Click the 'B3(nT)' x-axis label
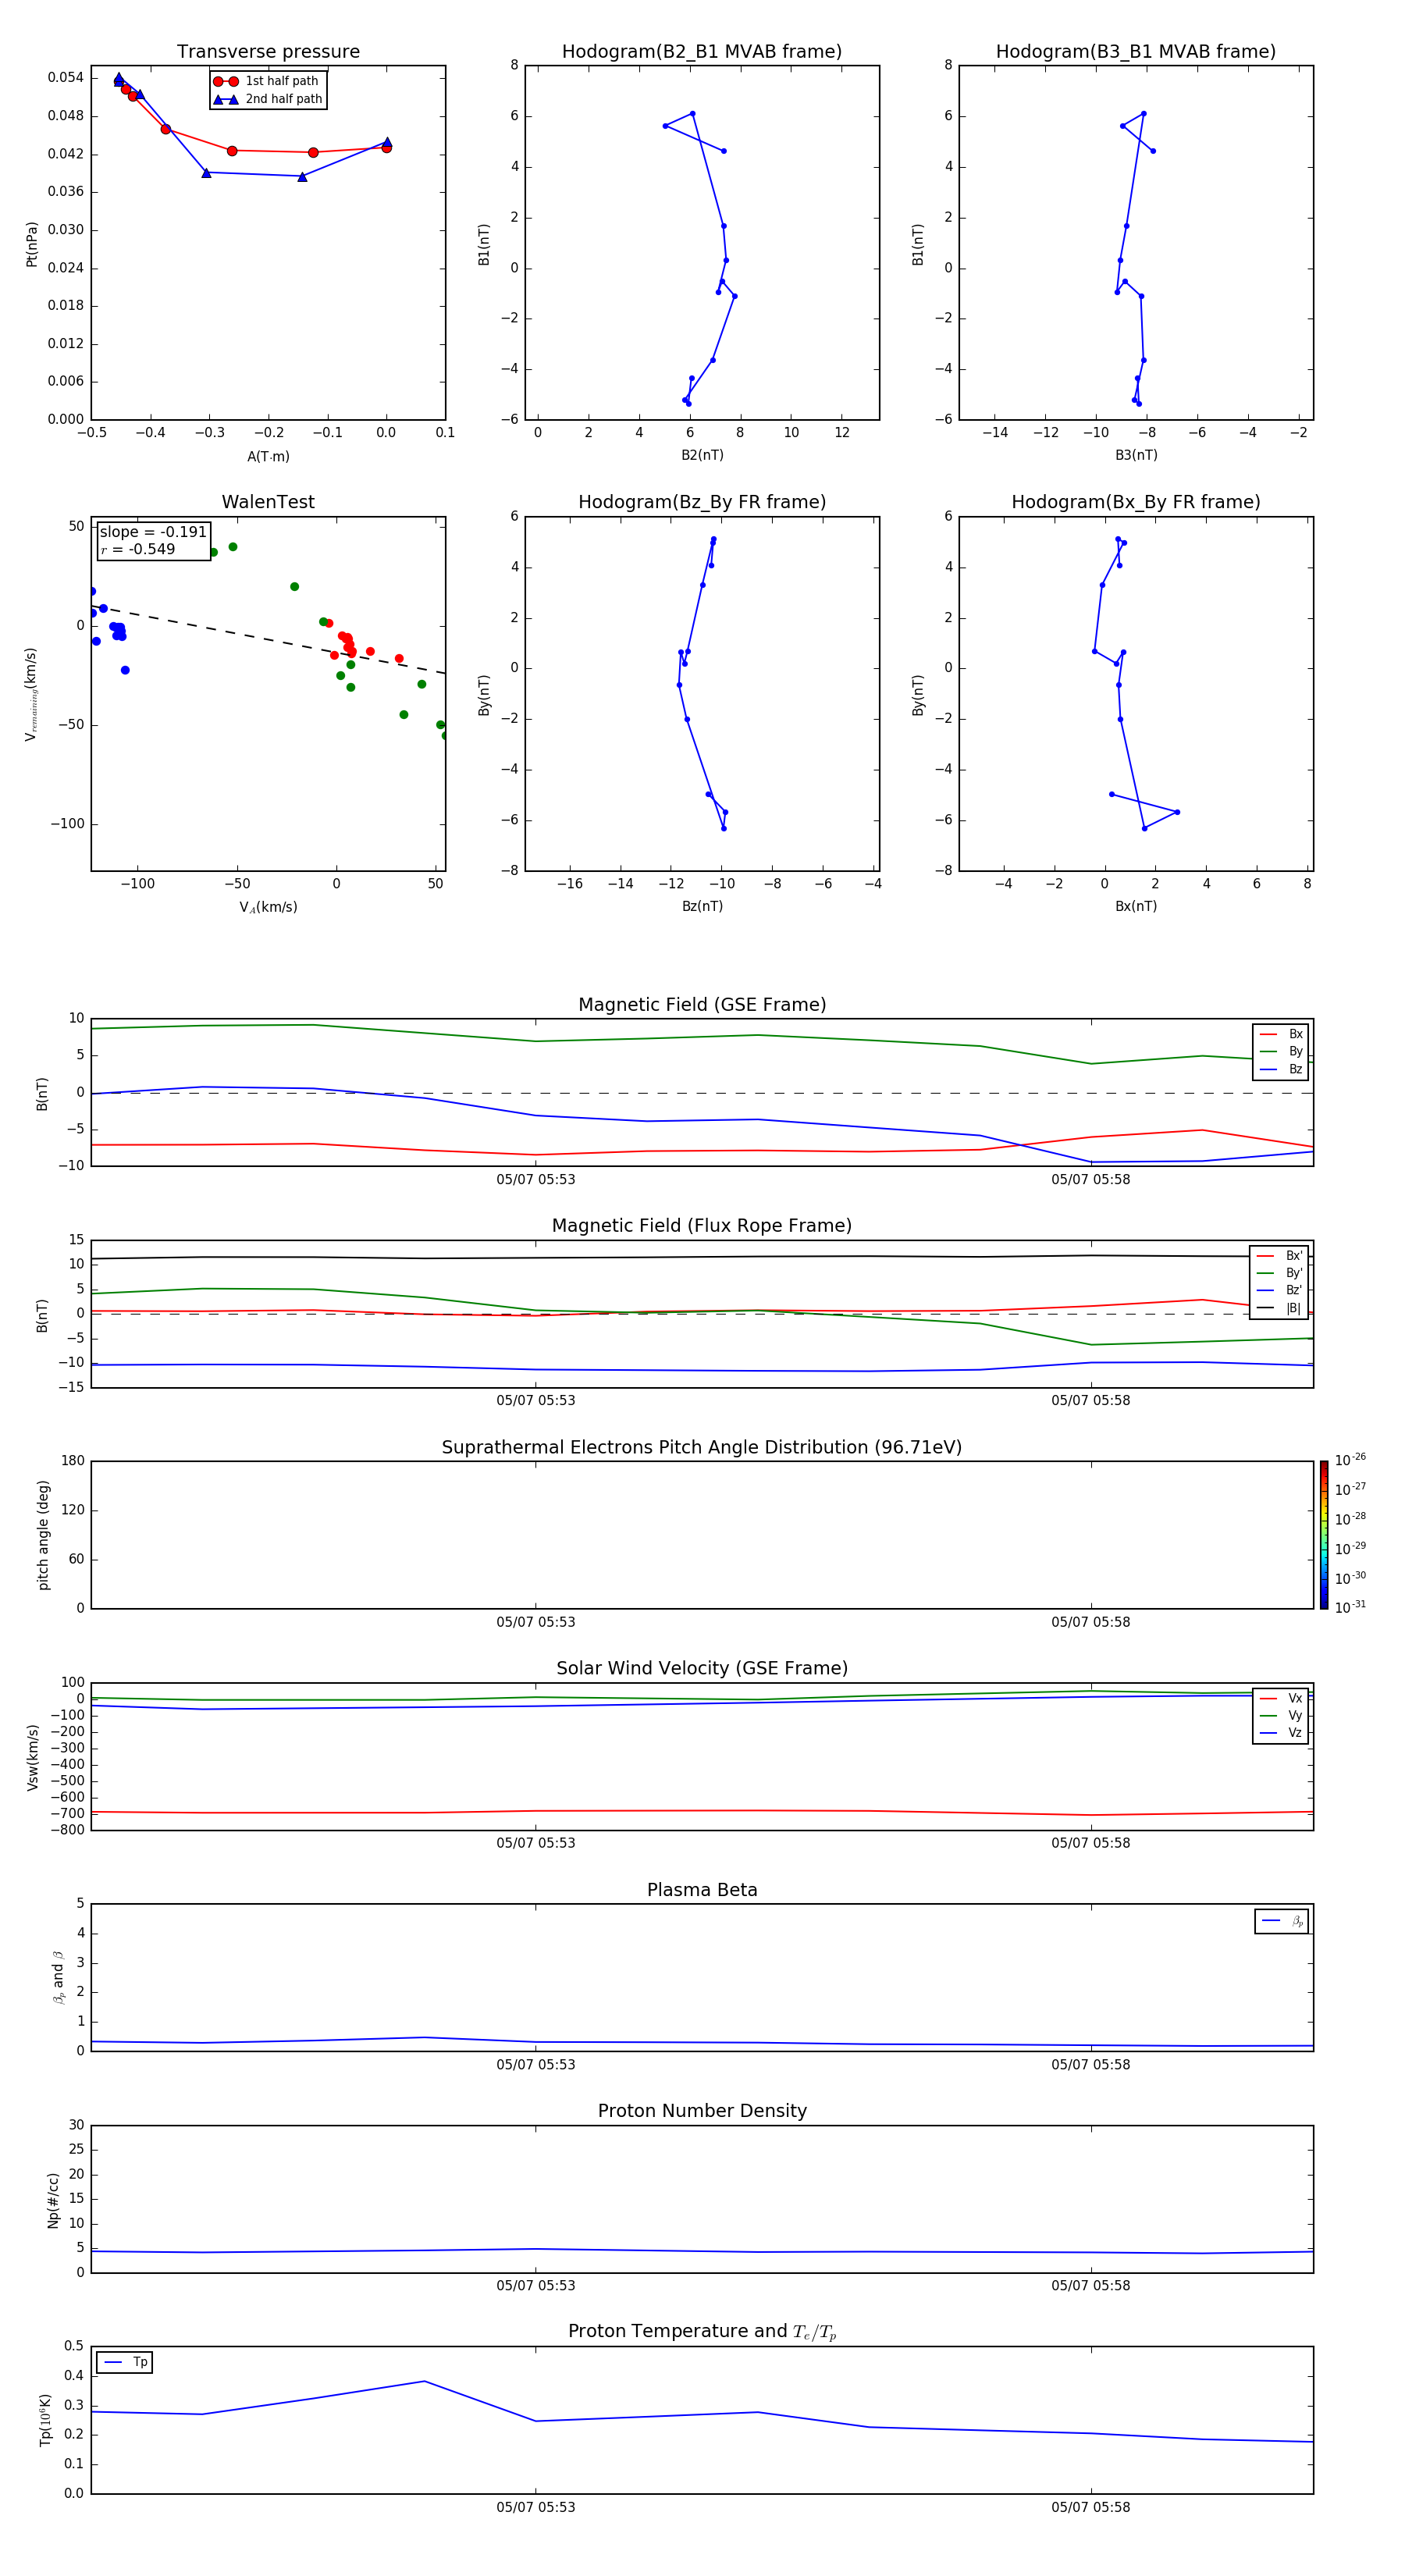This screenshot has width=1405, height=2576. (x=1136, y=455)
